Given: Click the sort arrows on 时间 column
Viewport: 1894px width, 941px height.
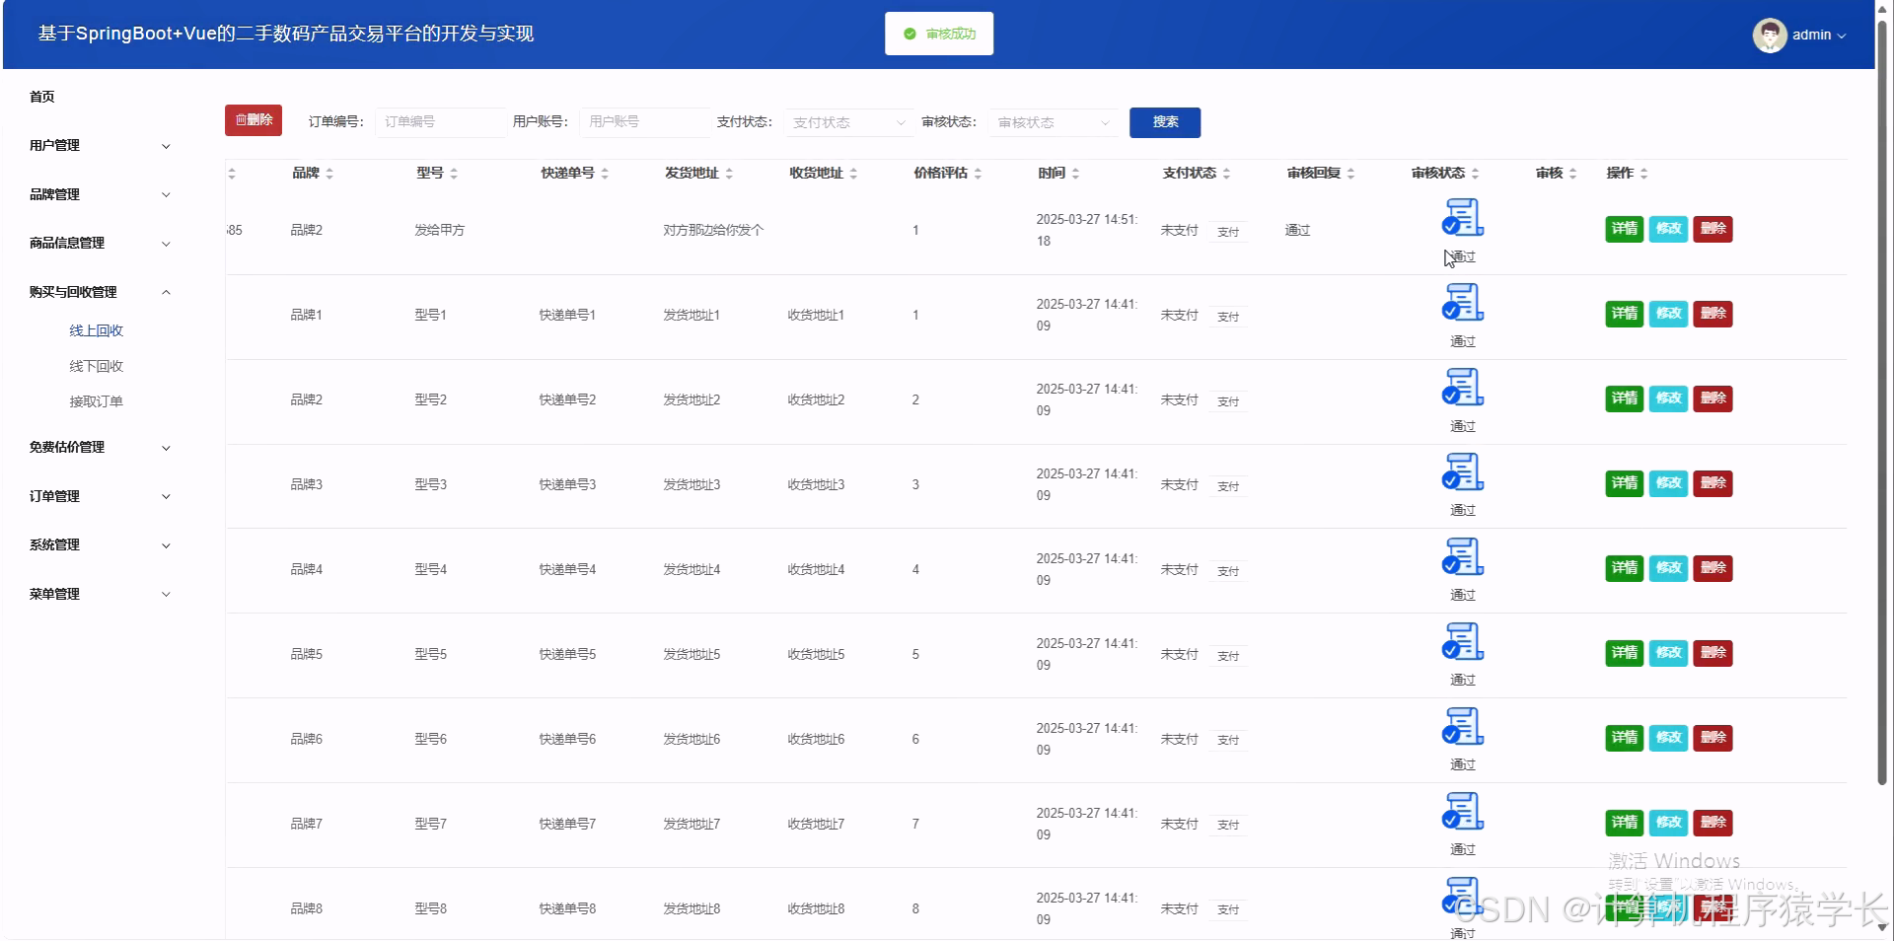Looking at the screenshot, I should pyautogui.click(x=1076, y=173).
